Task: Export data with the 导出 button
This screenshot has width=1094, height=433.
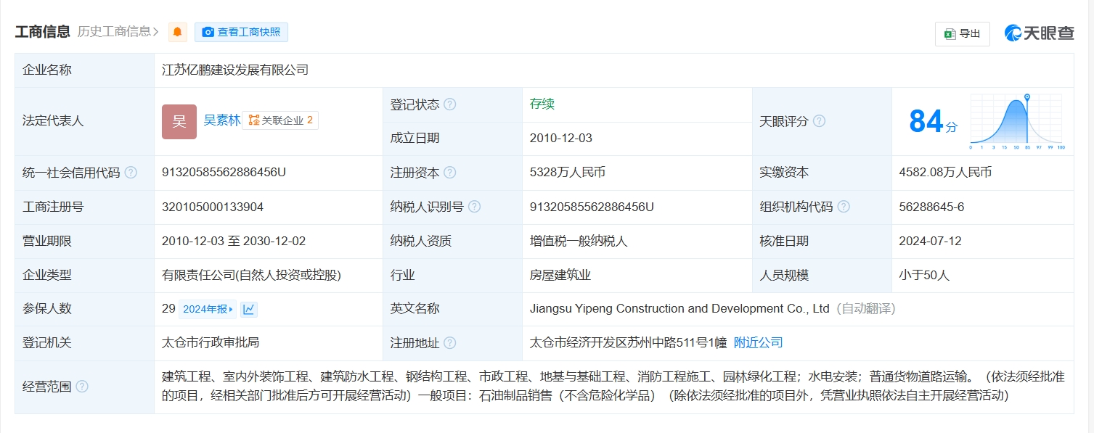Action: tap(962, 33)
